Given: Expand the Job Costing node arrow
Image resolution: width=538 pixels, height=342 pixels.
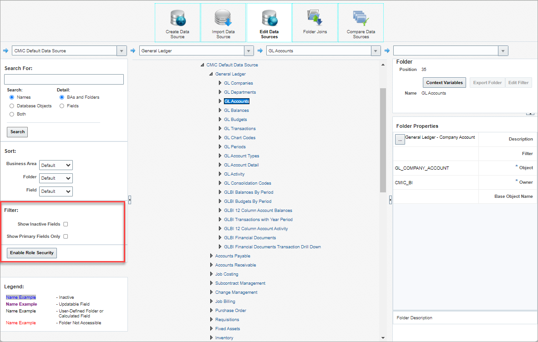Looking at the screenshot, I should click(x=211, y=274).
